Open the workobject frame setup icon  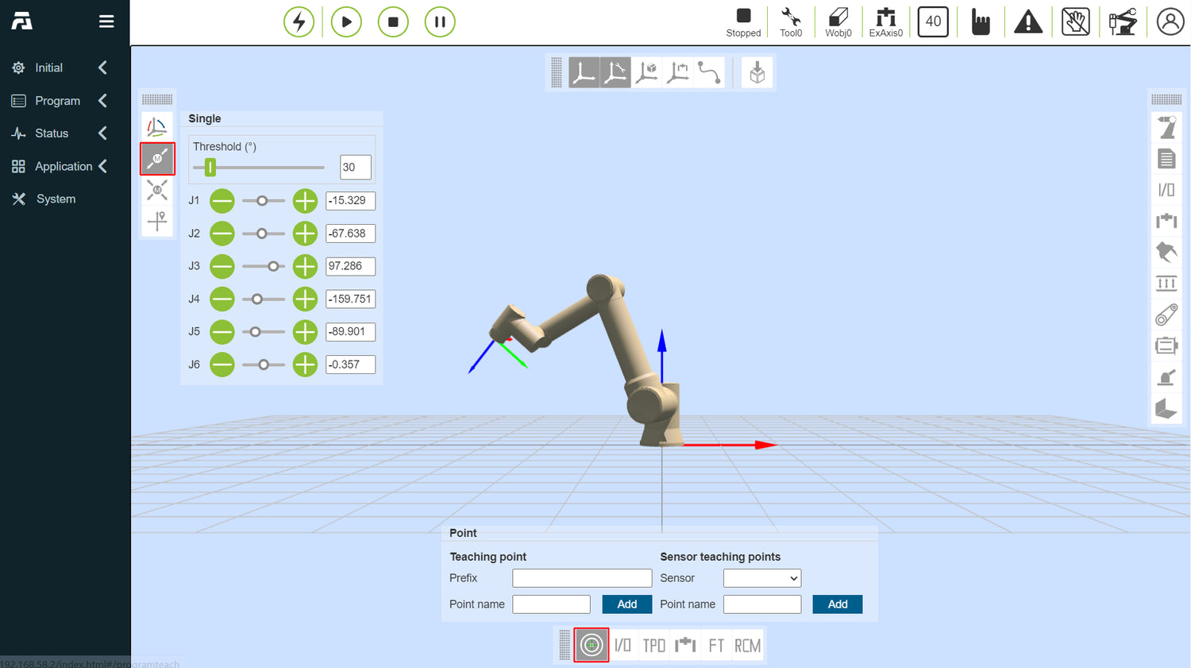(647, 72)
